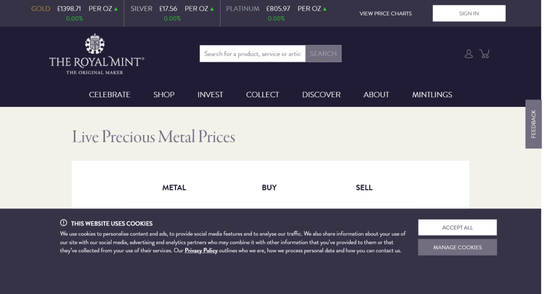The width and height of the screenshot is (548, 294).
Task: Open the Shop menu
Action: [x=164, y=95]
